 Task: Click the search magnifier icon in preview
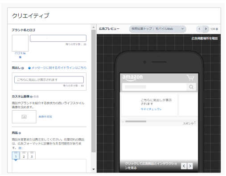pos(191,87)
